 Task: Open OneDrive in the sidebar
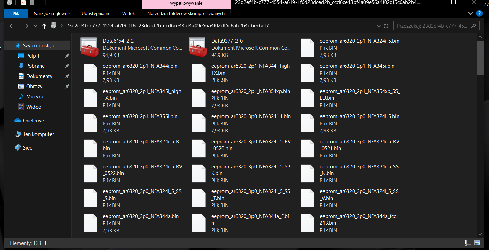click(x=33, y=121)
